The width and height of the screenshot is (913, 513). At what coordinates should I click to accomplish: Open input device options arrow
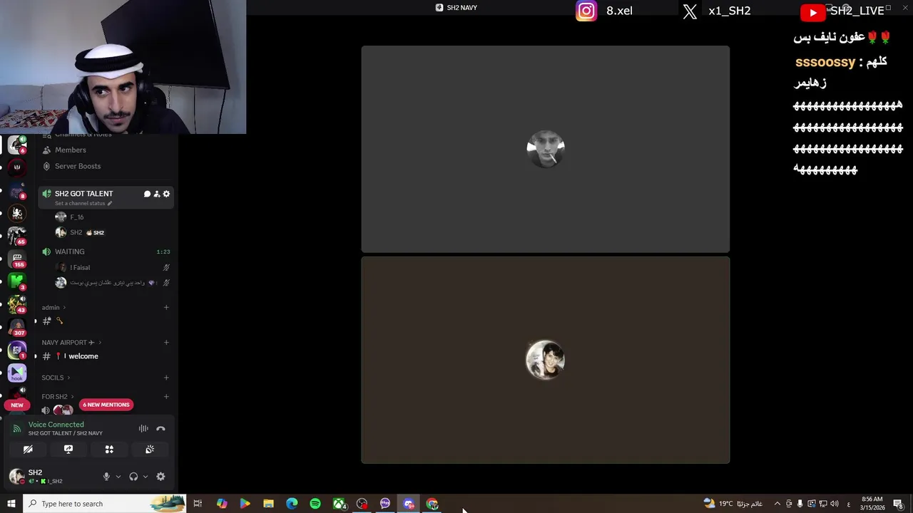[x=118, y=477]
